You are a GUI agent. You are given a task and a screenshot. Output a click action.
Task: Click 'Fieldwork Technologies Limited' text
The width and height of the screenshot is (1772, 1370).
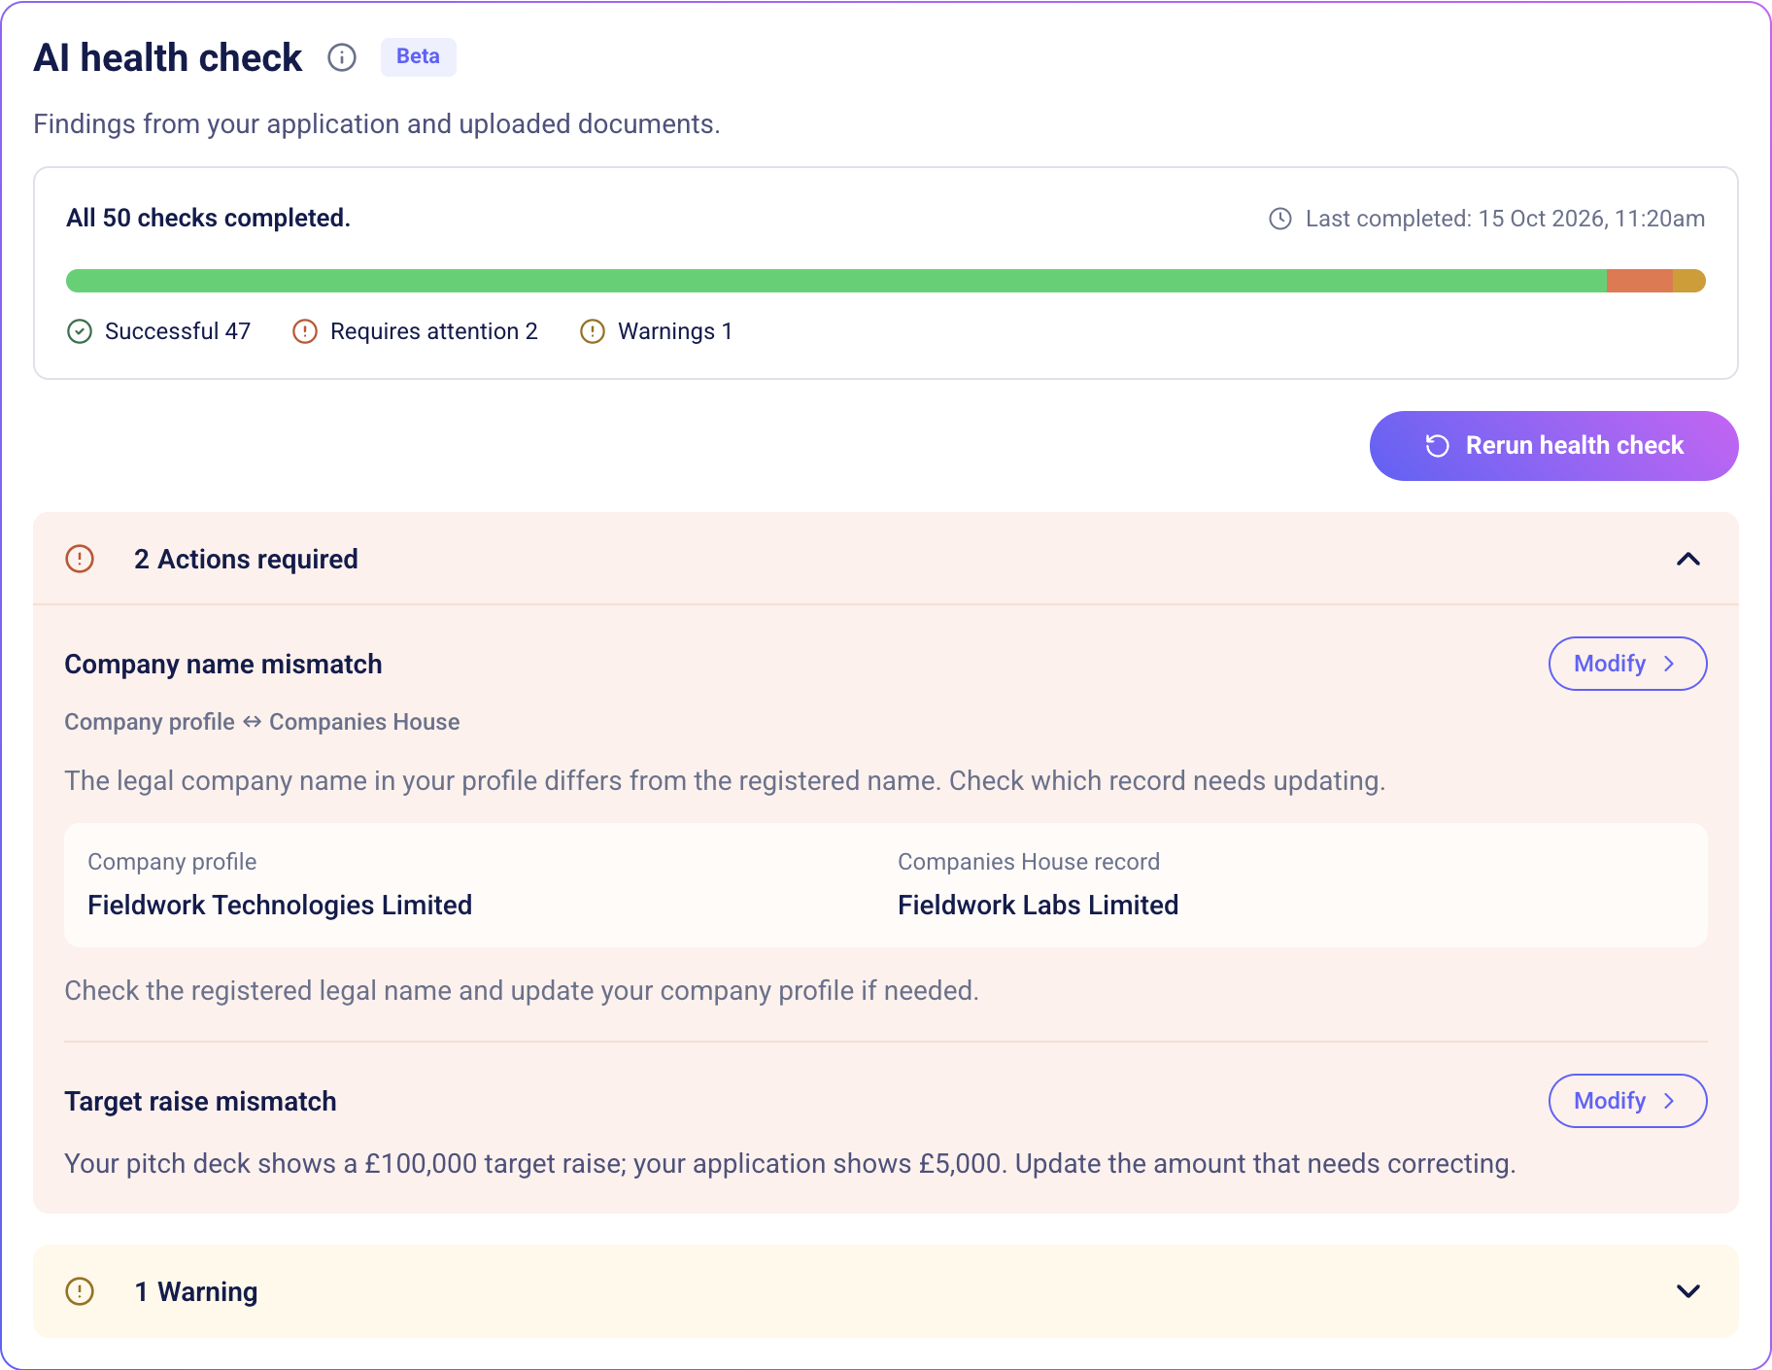280,905
